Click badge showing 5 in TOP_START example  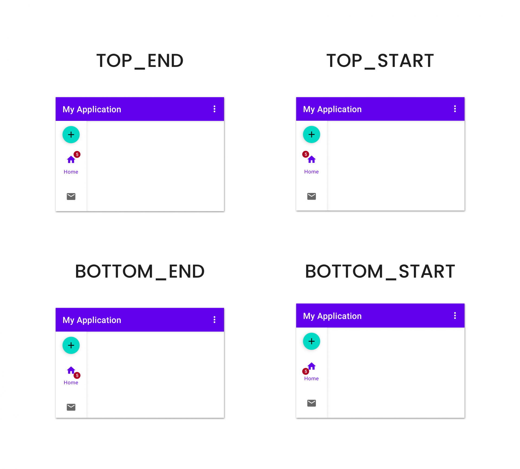(x=306, y=154)
